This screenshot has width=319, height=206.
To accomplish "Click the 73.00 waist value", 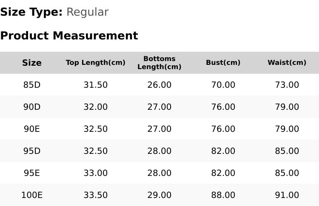I will [x=287, y=85].
